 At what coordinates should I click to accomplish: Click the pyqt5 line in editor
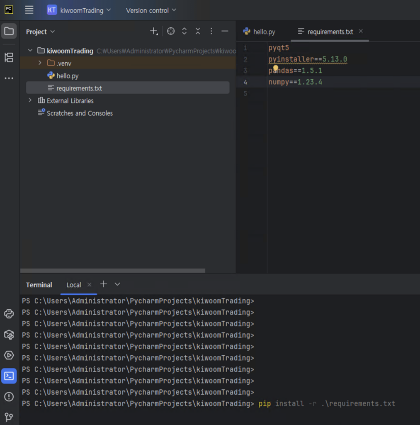point(278,48)
